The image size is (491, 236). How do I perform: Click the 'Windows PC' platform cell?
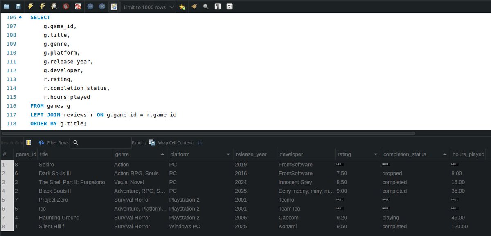(200, 227)
